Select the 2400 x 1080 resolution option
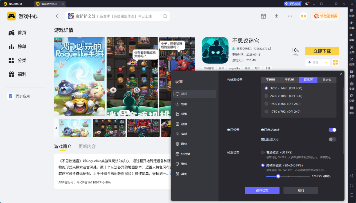Screen dimensions: 356x203 coord(266,96)
